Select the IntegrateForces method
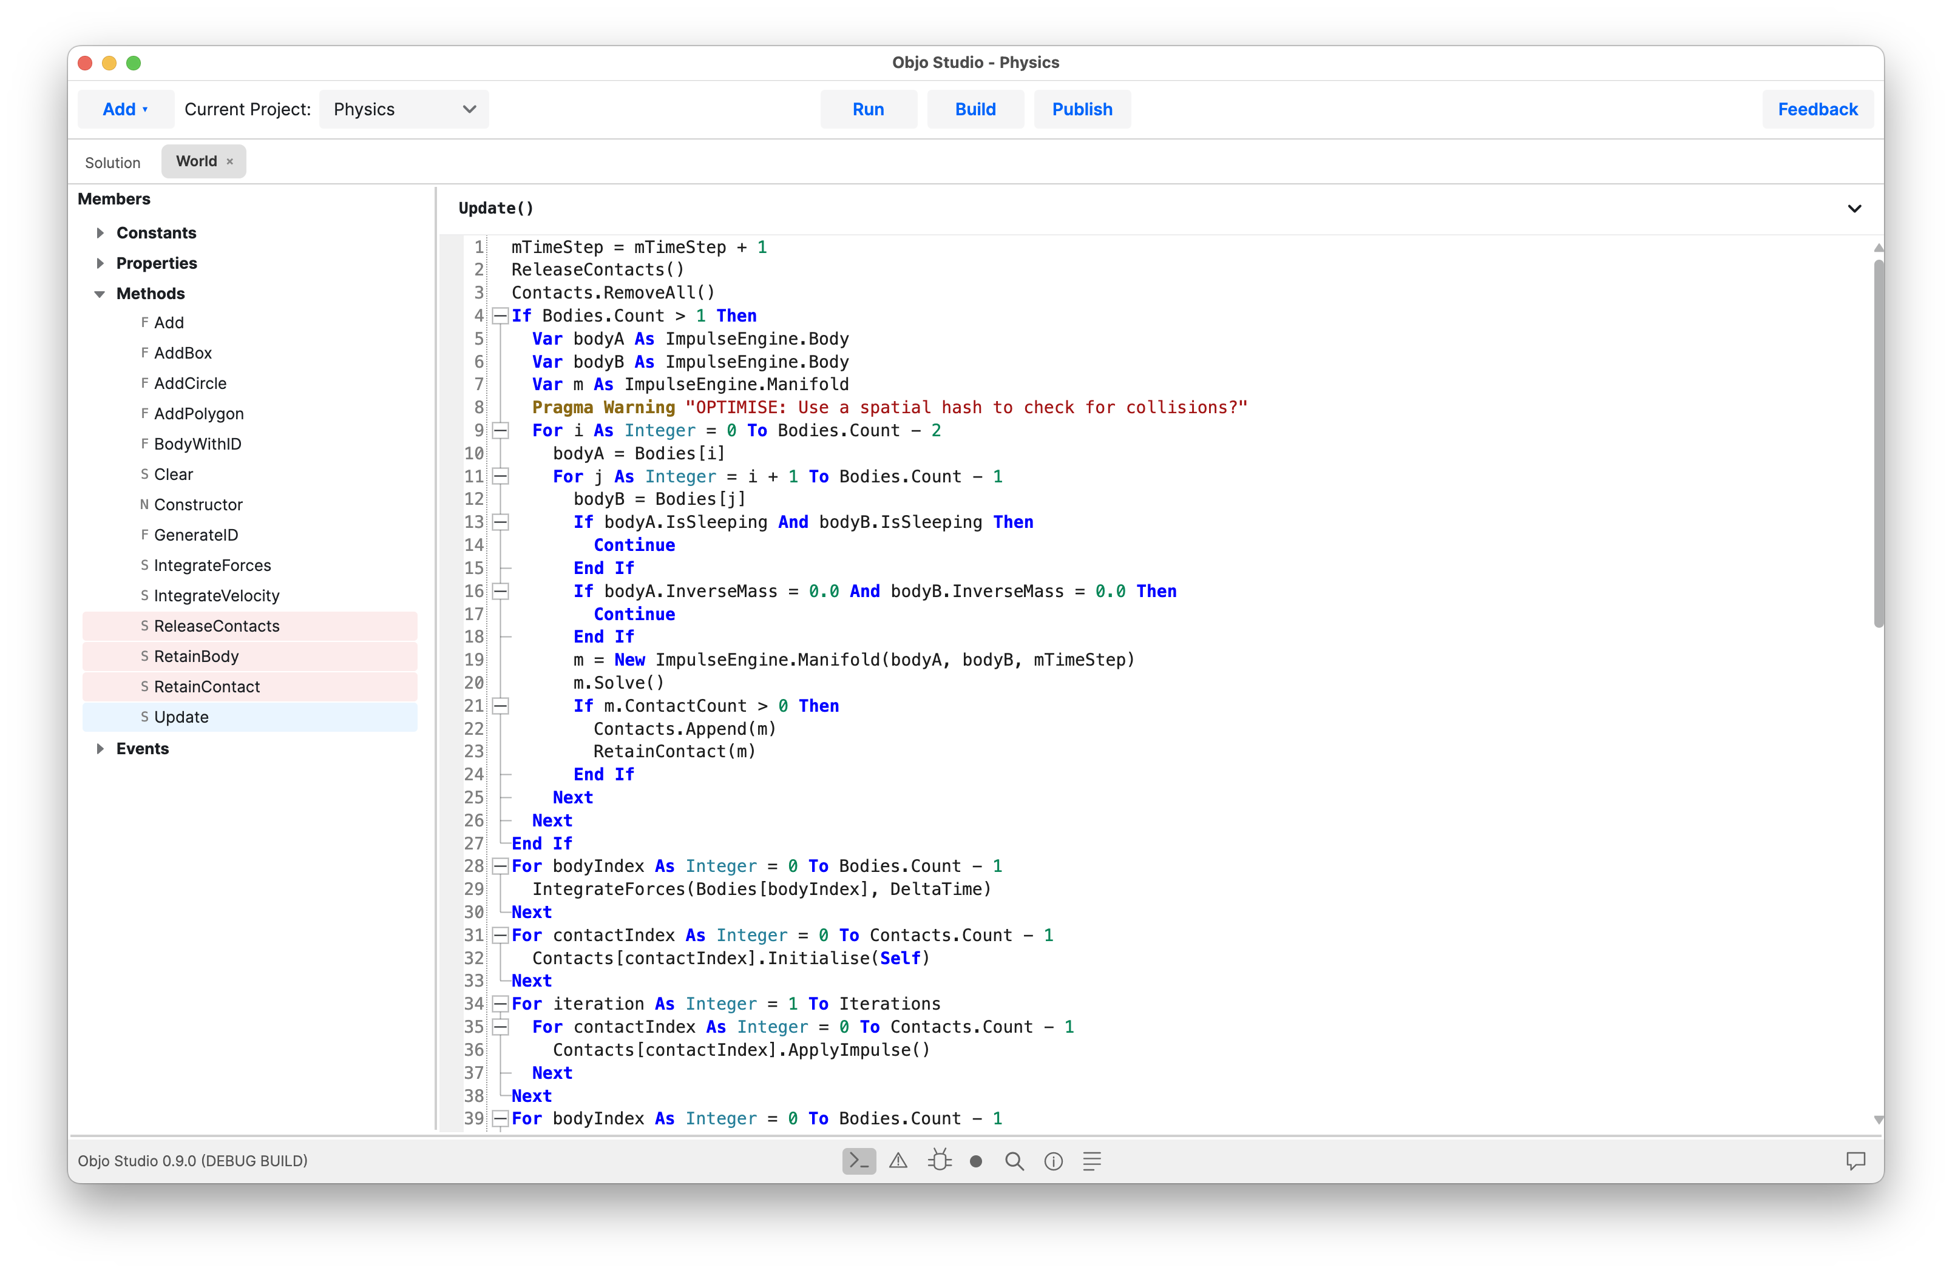Image resolution: width=1952 pixels, height=1273 pixels. [249, 566]
